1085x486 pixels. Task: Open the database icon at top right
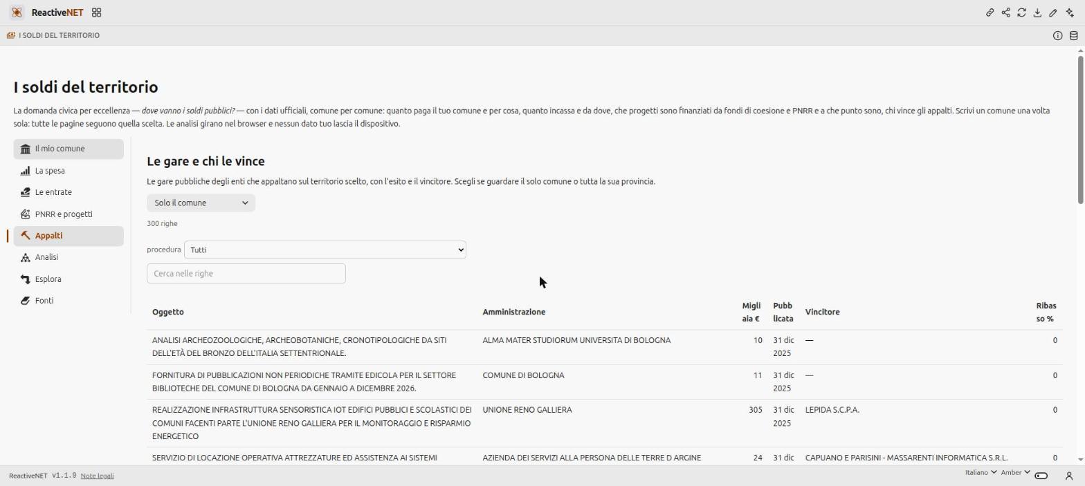click(x=1073, y=35)
